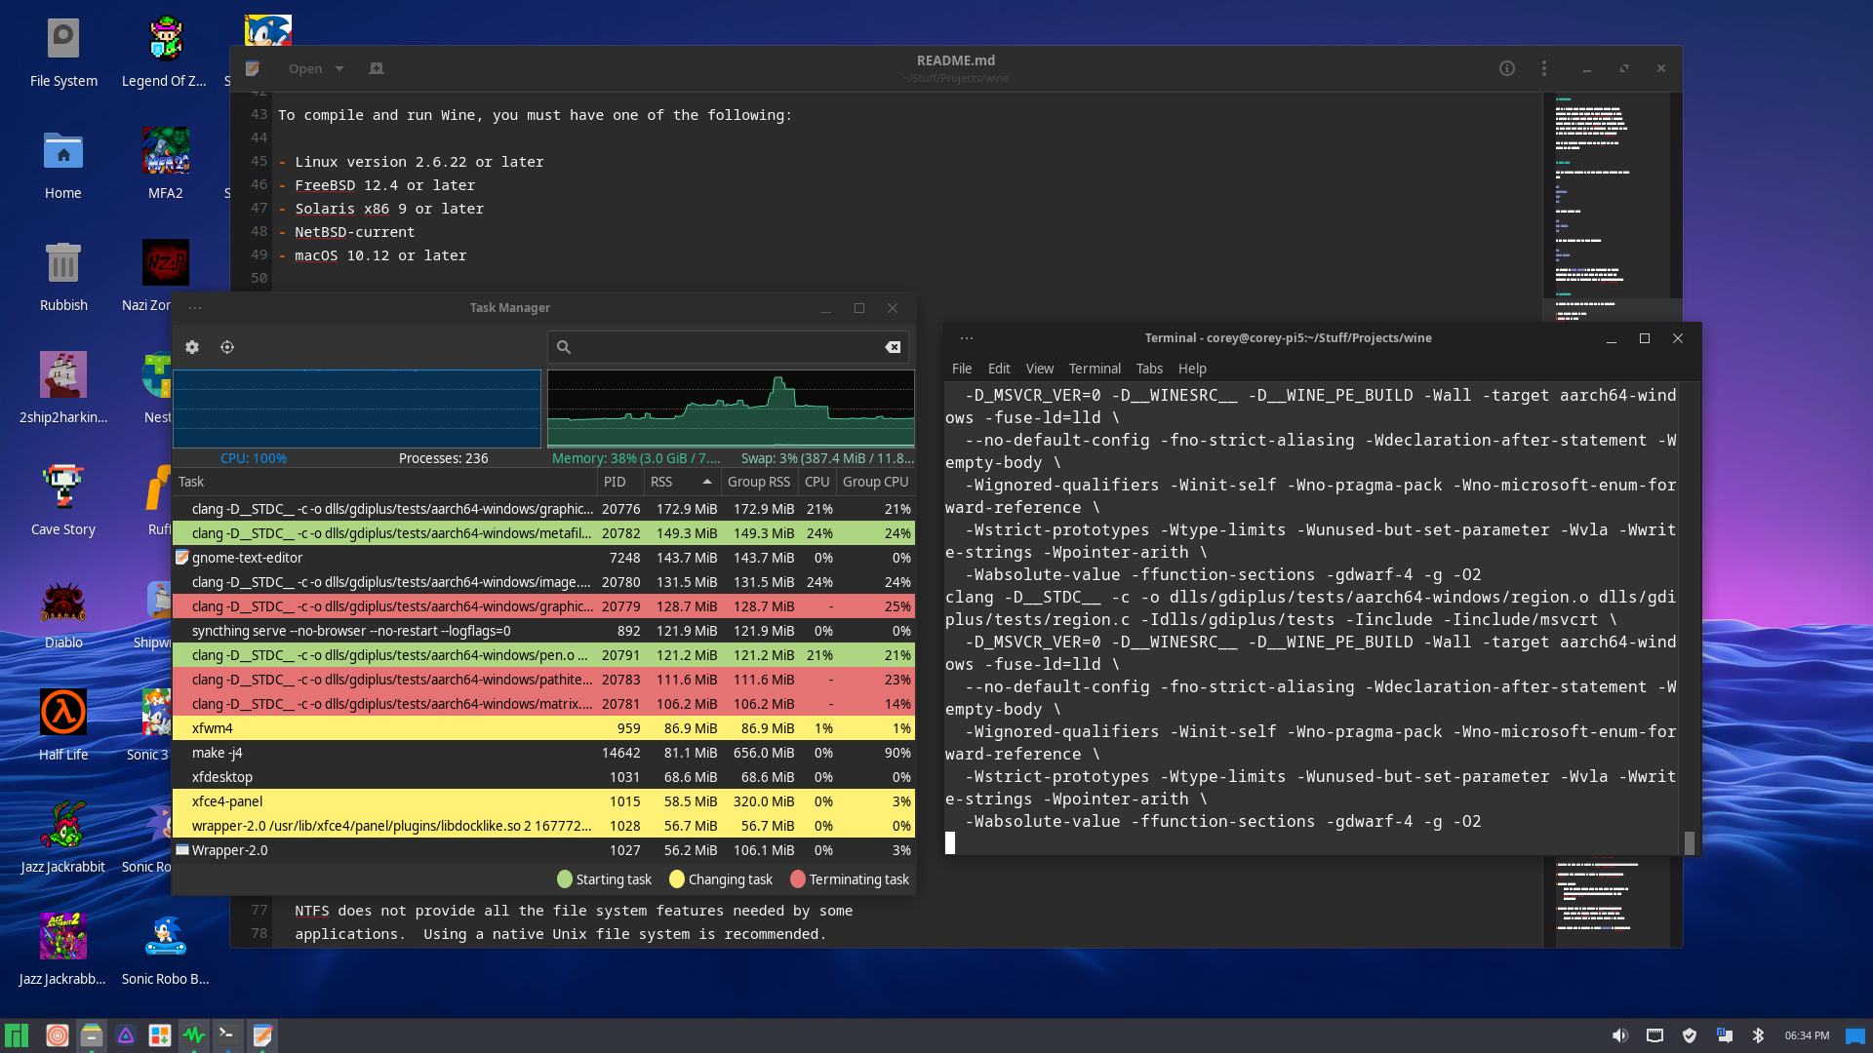Click the Bluetooth tray icon
Screen dimensions: 1873x1053
pos(1758,1035)
